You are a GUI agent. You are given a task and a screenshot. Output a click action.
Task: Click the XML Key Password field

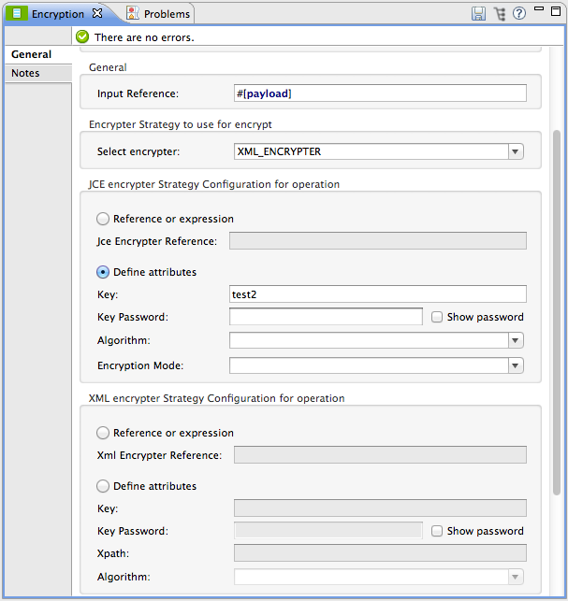point(328,531)
